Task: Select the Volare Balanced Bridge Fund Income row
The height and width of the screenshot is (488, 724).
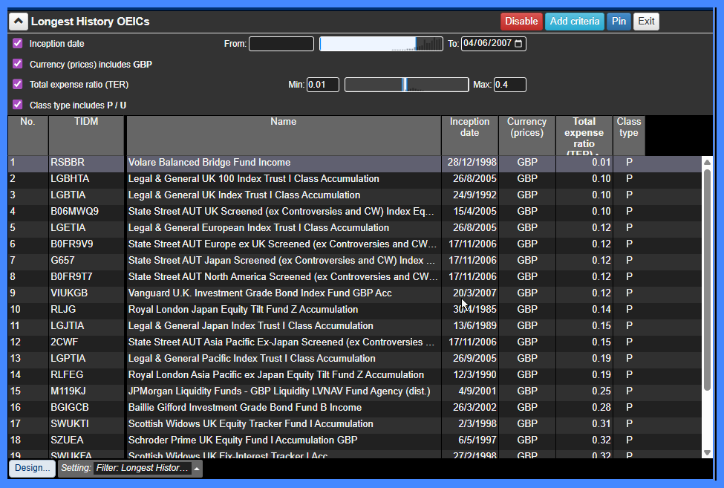Action: (282, 163)
